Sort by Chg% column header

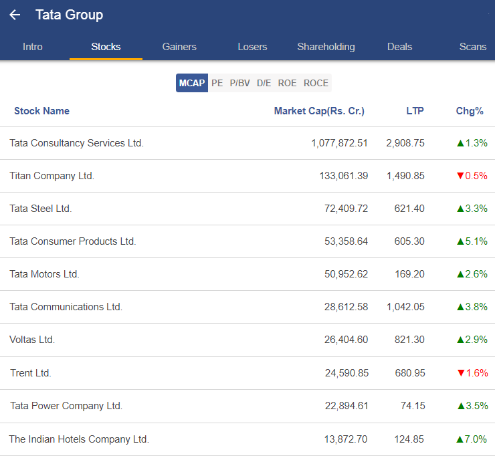coord(470,111)
